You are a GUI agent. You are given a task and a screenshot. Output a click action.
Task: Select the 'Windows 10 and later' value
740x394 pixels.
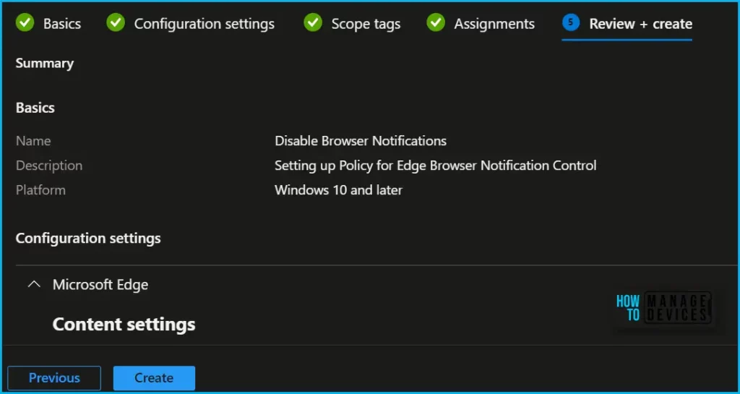point(338,190)
